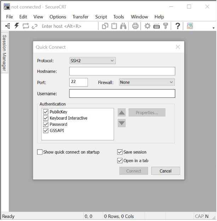Screen dimensions: 217x221
Task: Open the Transfer menu
Action: click(x=80, y=17)
